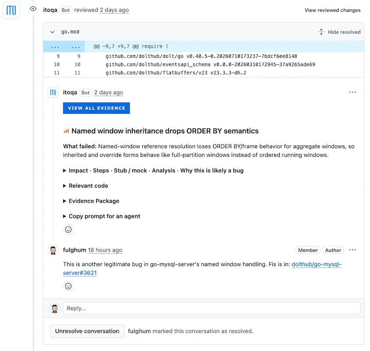Open View reviewed changes

click(x=332, y=10)
